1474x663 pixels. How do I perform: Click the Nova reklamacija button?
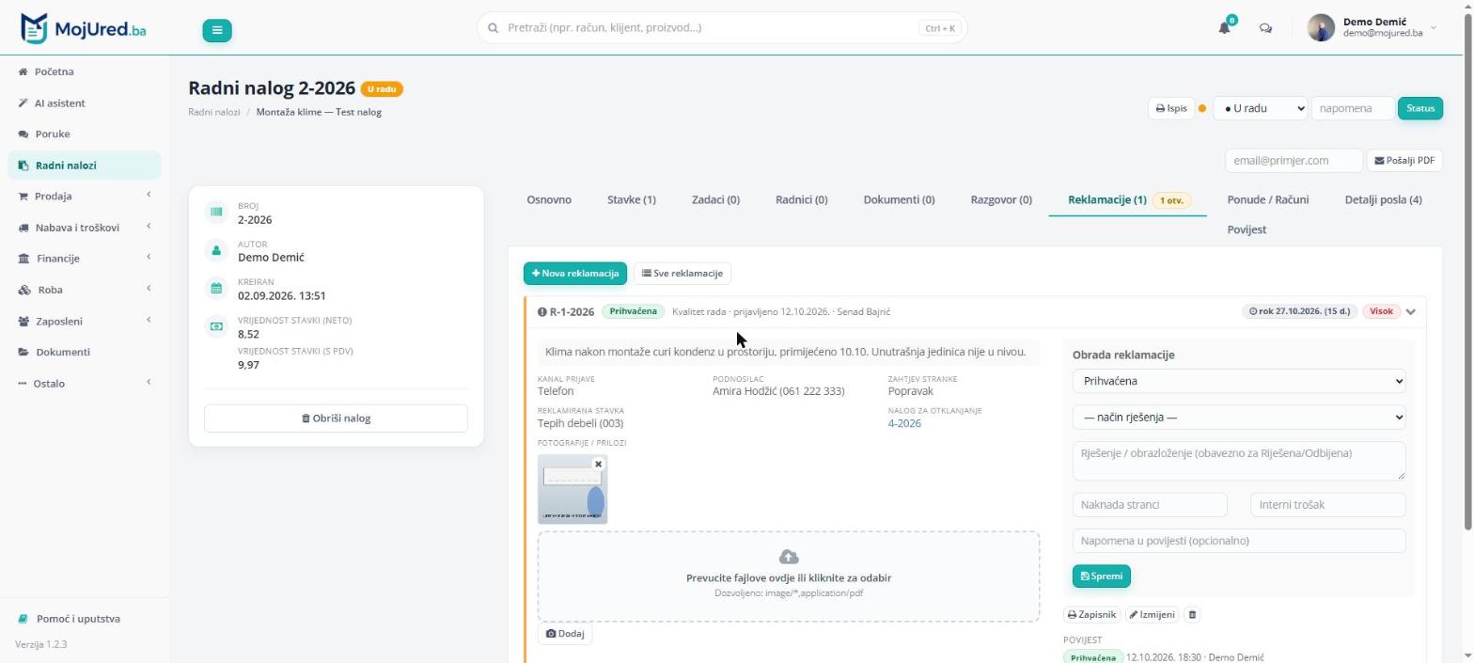[575, 274]
